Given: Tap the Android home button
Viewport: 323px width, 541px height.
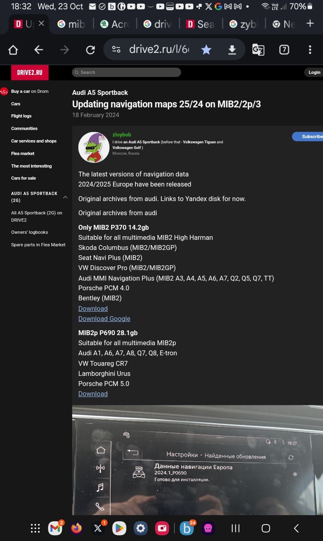Looking at the screenshot, I should (266, 528).
